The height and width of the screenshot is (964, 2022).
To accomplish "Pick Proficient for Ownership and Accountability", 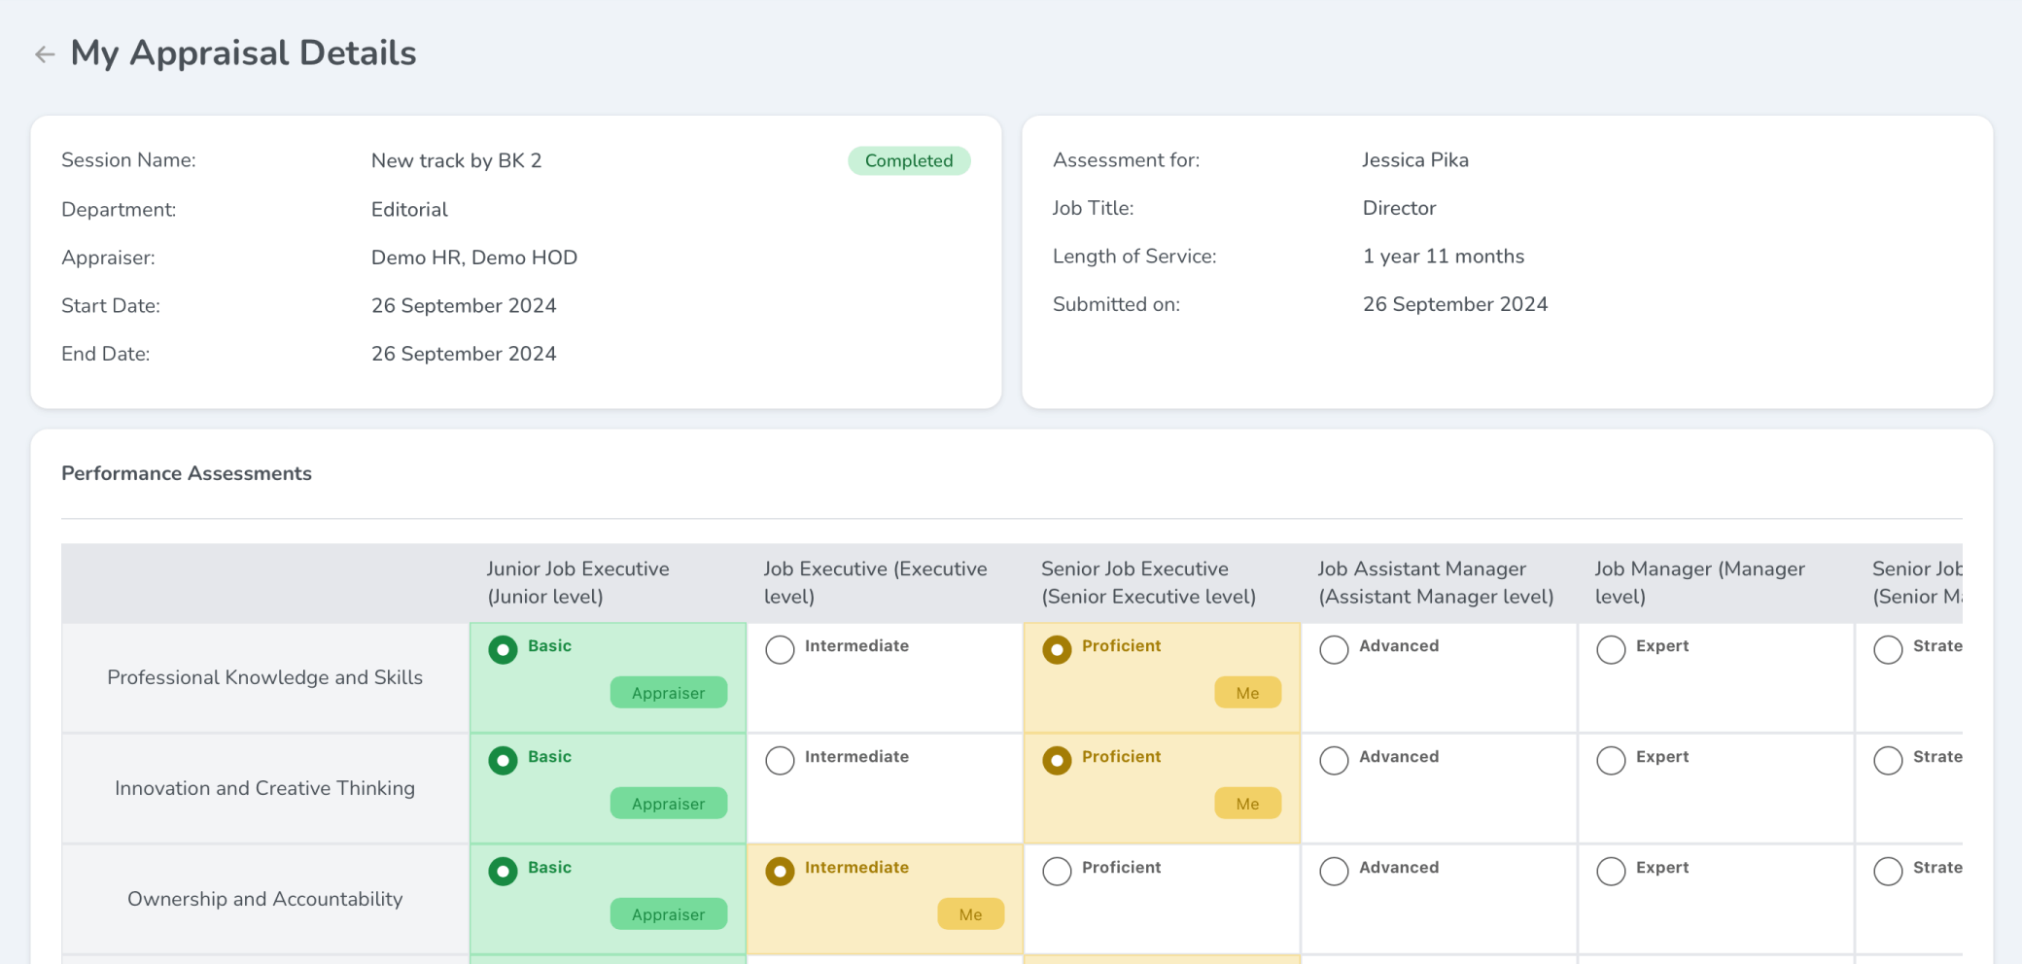I will 1057,871.
